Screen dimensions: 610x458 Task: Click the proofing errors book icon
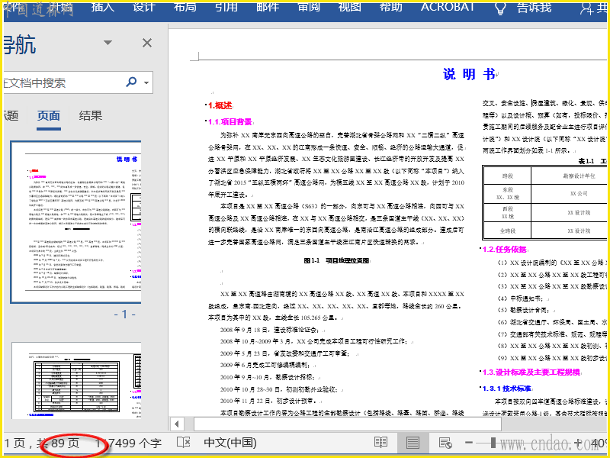[x=184, y=443]
